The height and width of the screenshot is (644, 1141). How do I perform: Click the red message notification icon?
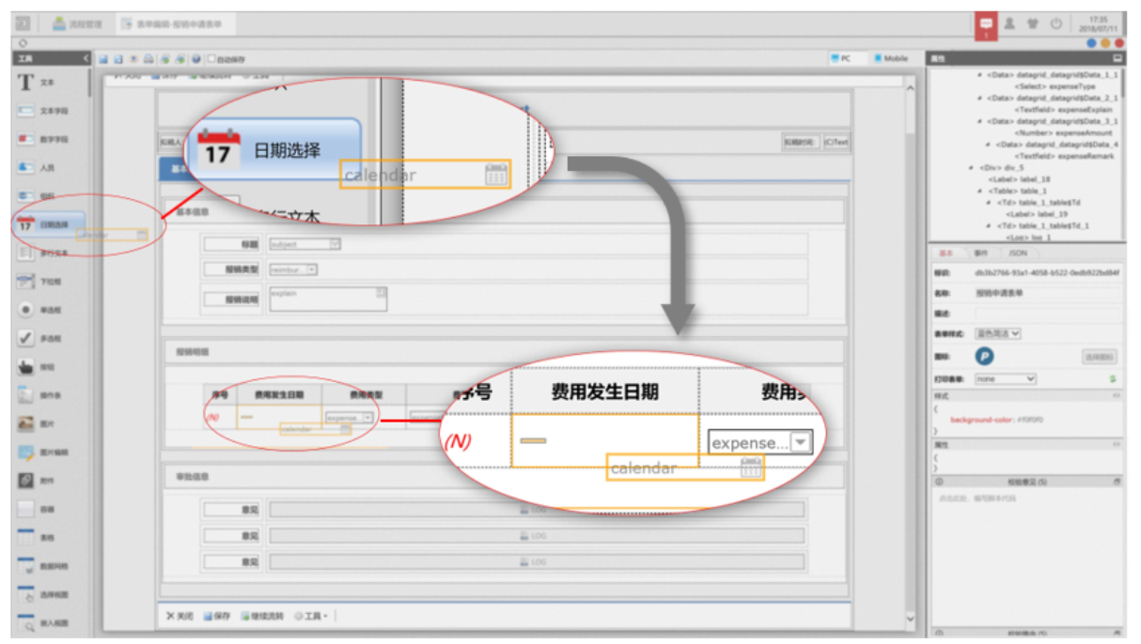click(x=986, y=24)
